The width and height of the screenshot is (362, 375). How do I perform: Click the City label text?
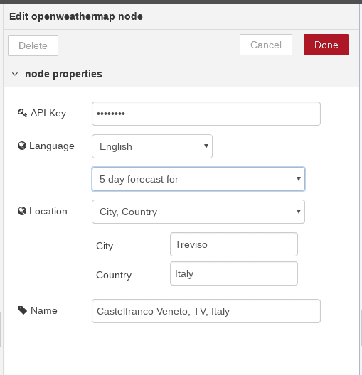click(105, 246)
